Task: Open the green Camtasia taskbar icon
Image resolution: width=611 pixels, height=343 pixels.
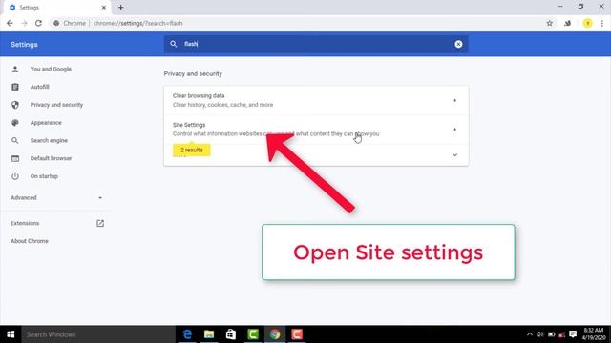Action: 253,334
